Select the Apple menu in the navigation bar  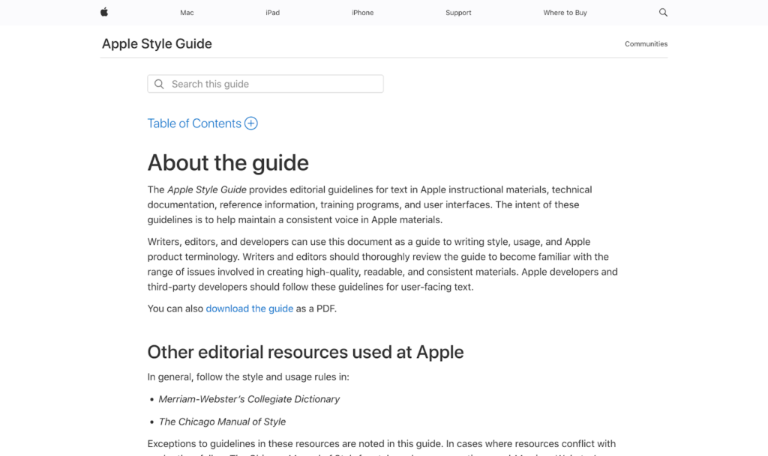[104, 12]
